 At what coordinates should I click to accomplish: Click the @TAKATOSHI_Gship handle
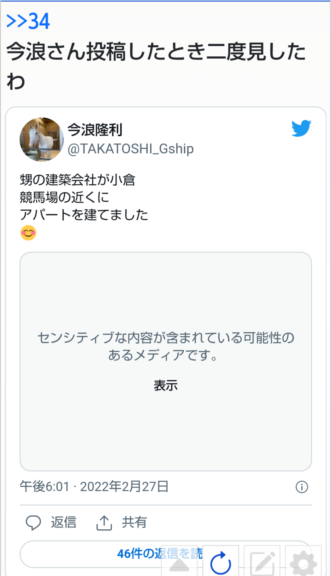coord(131,149)
